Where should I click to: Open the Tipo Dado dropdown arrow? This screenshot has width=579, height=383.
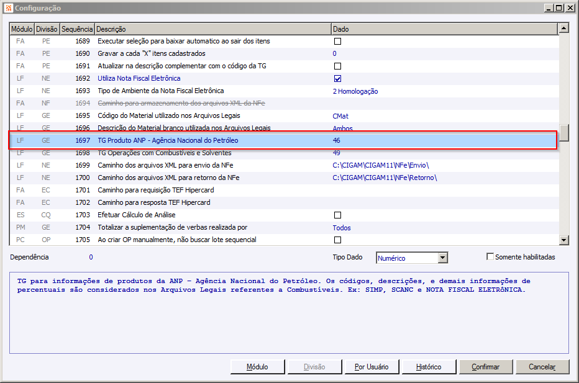(x=443, y=258)
